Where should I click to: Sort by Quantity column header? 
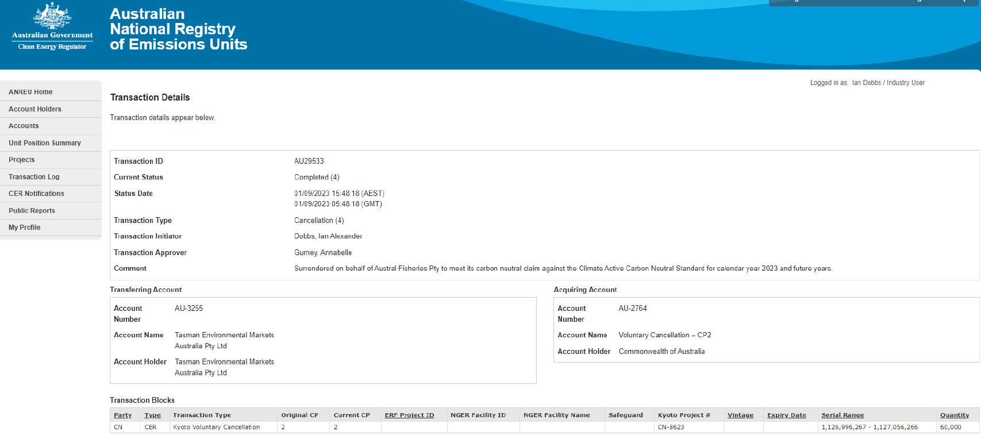954,415
